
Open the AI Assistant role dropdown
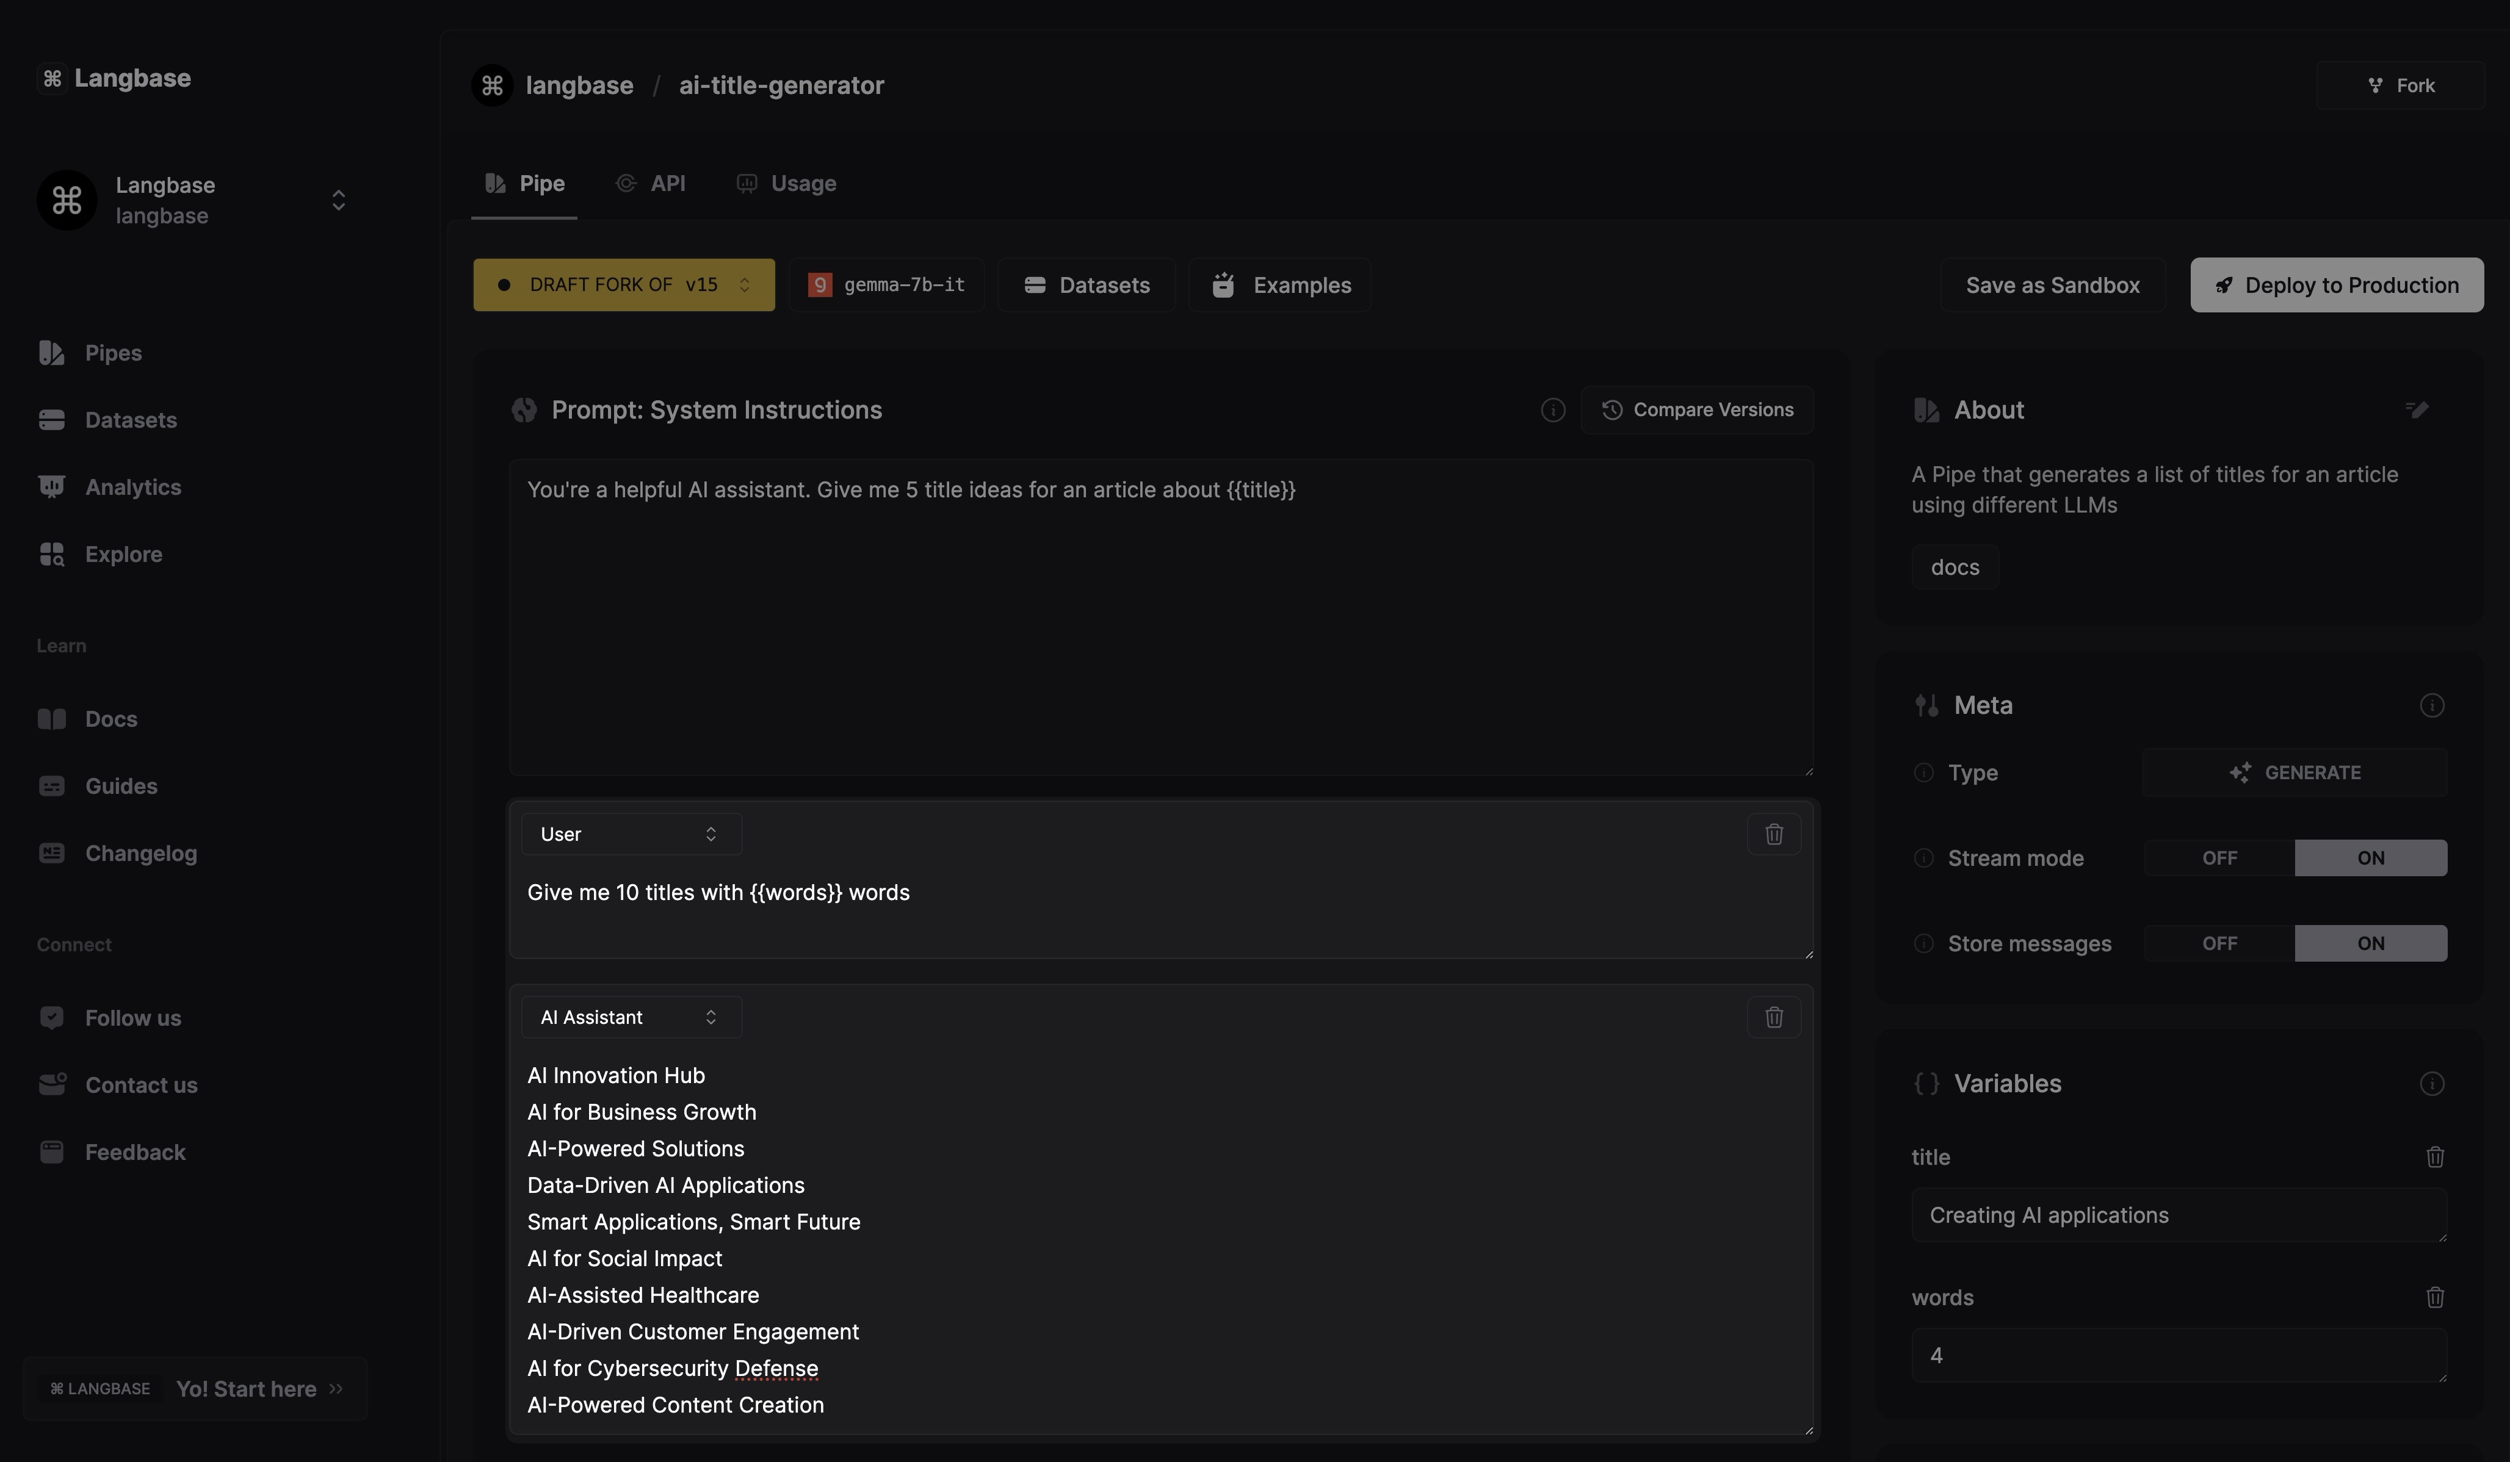tap(631, 1017)
